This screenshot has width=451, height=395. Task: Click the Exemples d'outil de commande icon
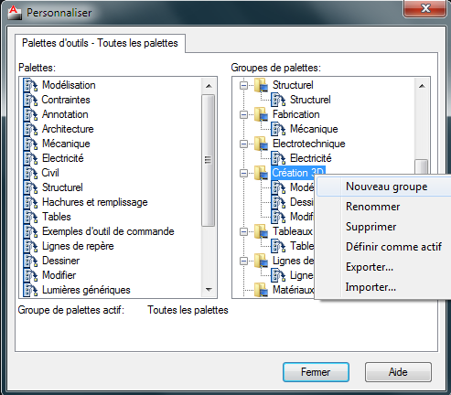(x=30, y=231)
